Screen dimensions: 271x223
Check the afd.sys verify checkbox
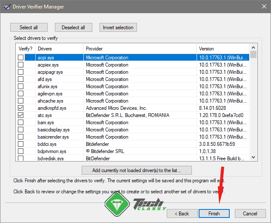(20, 79)
